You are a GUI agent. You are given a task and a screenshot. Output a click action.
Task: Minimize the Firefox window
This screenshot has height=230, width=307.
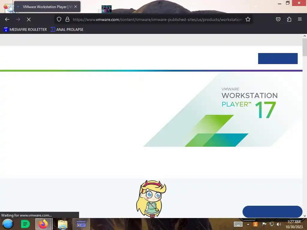click(x=280, y=3)
